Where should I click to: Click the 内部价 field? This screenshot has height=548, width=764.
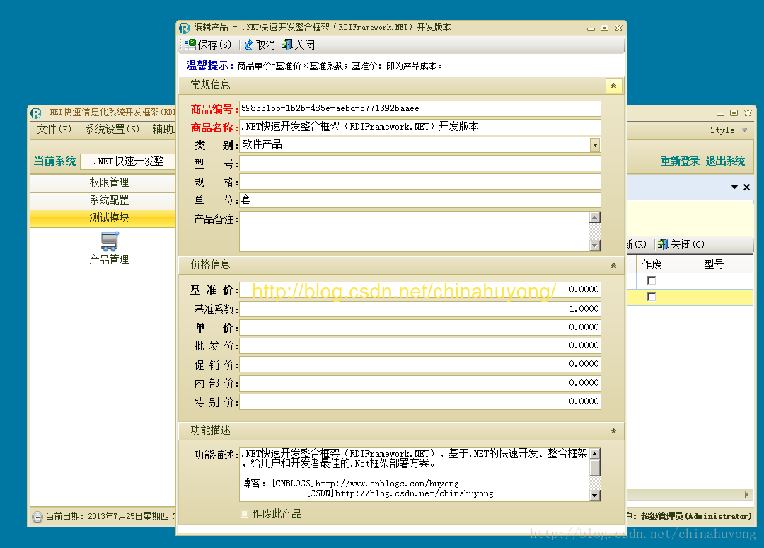(420, 383)
